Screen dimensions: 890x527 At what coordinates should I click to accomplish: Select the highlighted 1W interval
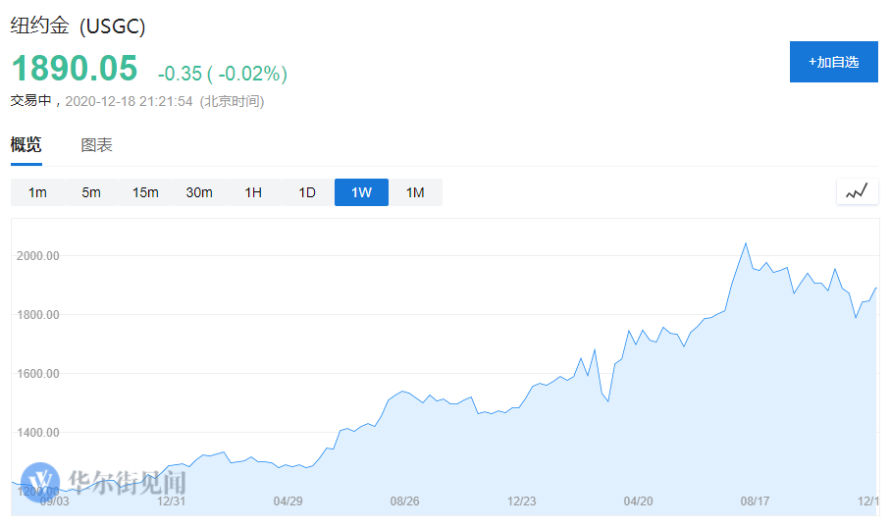tap(361, 192)
